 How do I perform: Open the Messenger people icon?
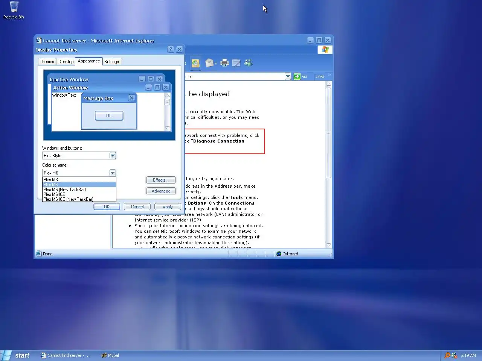(x=248, y=63)
